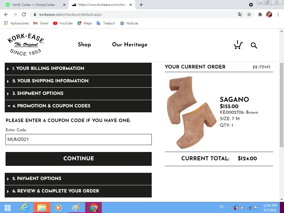Image resolution: width=284 pixels, height=213 pixels.
Task: Click the volume speaker tray icon
Action: point(242,208)
